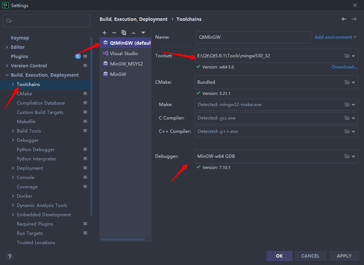Image resolution: width=364 pixels, height=265 pixels.
Task: Click the search magnifier icon
Action: coord(9,21)
